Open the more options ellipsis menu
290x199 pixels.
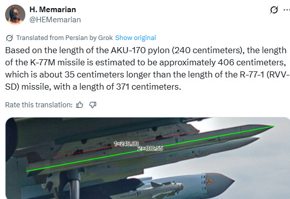pyautogui.click(x=287, y=10)
